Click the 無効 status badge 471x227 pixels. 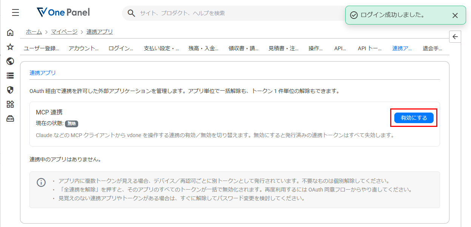tap(71, 124)
